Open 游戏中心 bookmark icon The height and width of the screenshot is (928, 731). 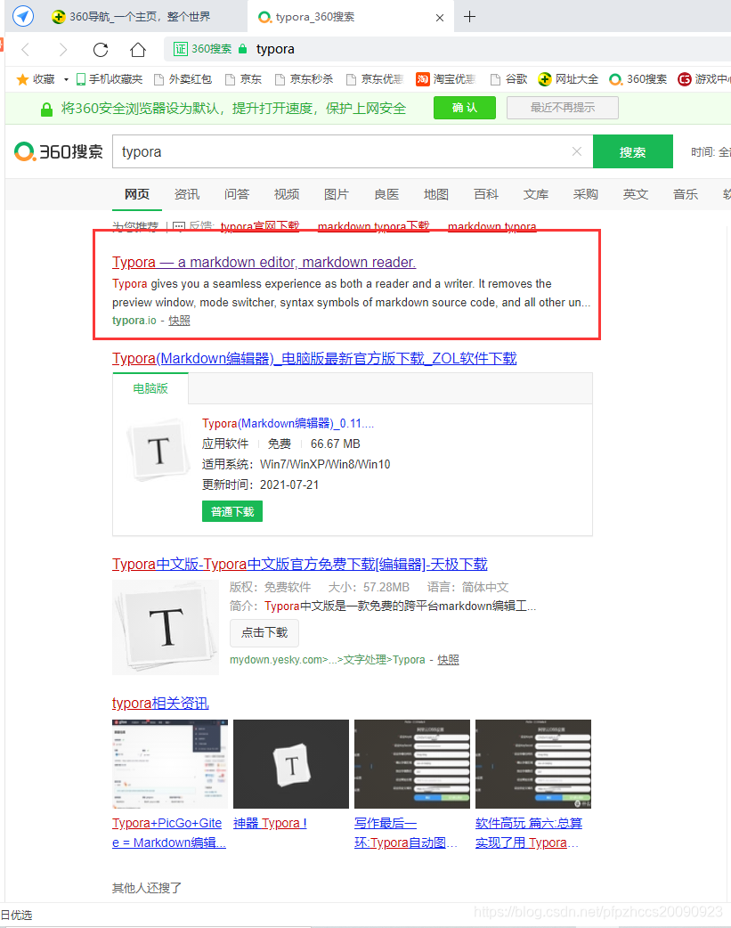(684, 79)
